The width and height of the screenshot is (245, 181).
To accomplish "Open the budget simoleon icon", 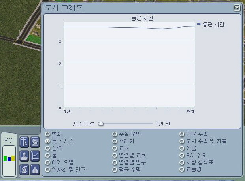I will pos(24,170).
